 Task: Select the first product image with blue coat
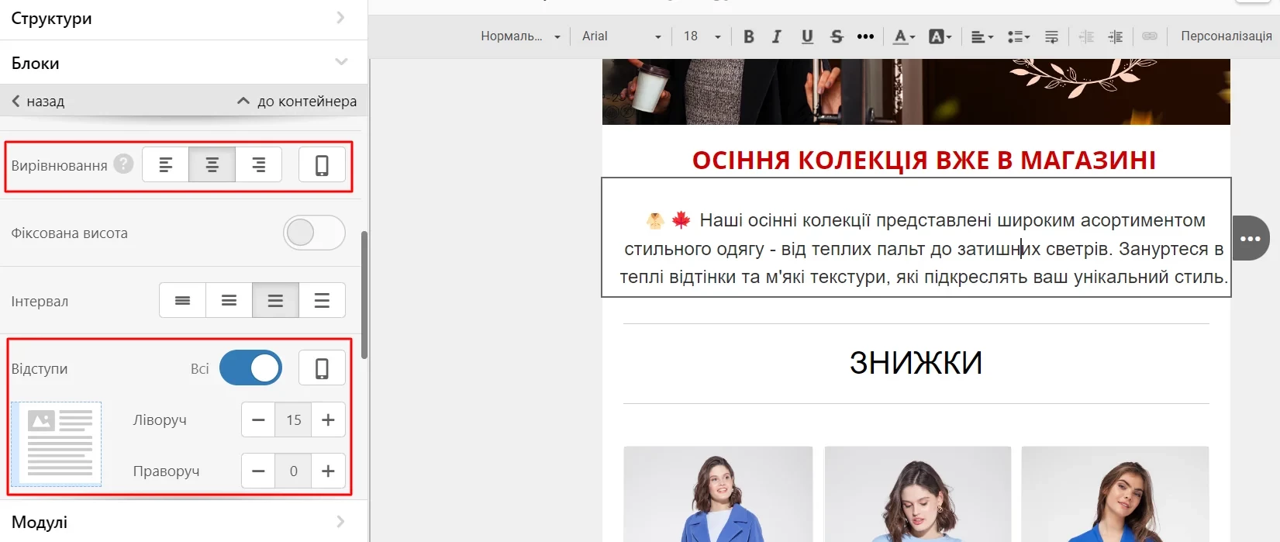click(x=718, y=494)
